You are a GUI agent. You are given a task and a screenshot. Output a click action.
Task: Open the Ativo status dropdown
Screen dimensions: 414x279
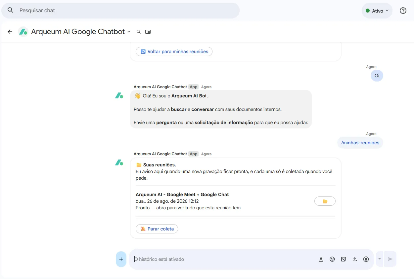point(377,11)
